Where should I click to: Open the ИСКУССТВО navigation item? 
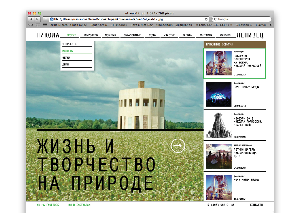pyautogui.click(x=91, y=35)
